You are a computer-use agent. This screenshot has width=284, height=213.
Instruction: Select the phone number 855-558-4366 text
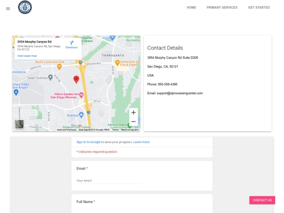tap(168, 84)
